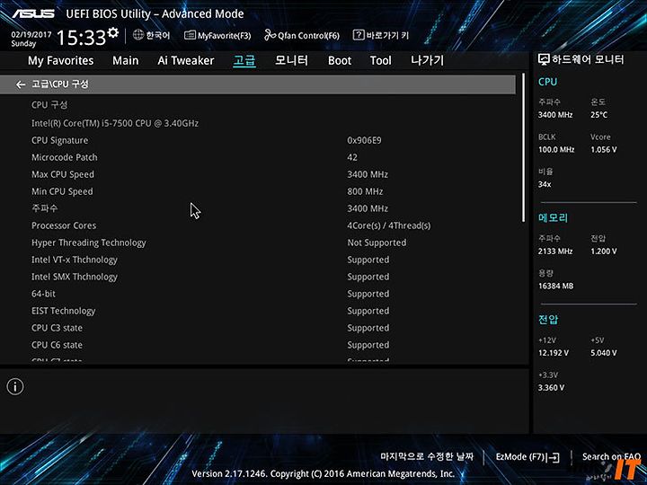647x485 pixels.
Task: Click the 34x ratio value
Action: (x=545, y=184)
